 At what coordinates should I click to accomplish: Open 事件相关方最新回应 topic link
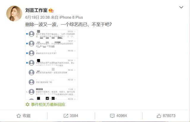click(x=48, y=105)
